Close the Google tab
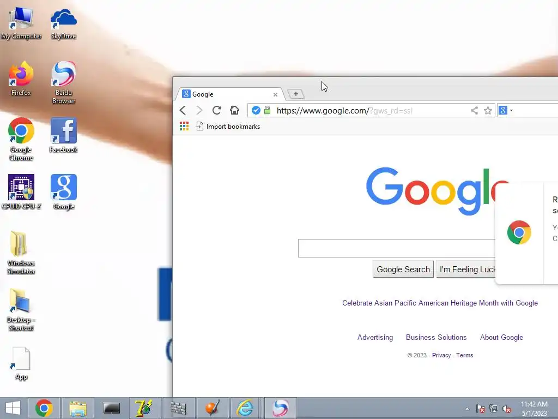 pyautogui.click(x=275, y=94)
